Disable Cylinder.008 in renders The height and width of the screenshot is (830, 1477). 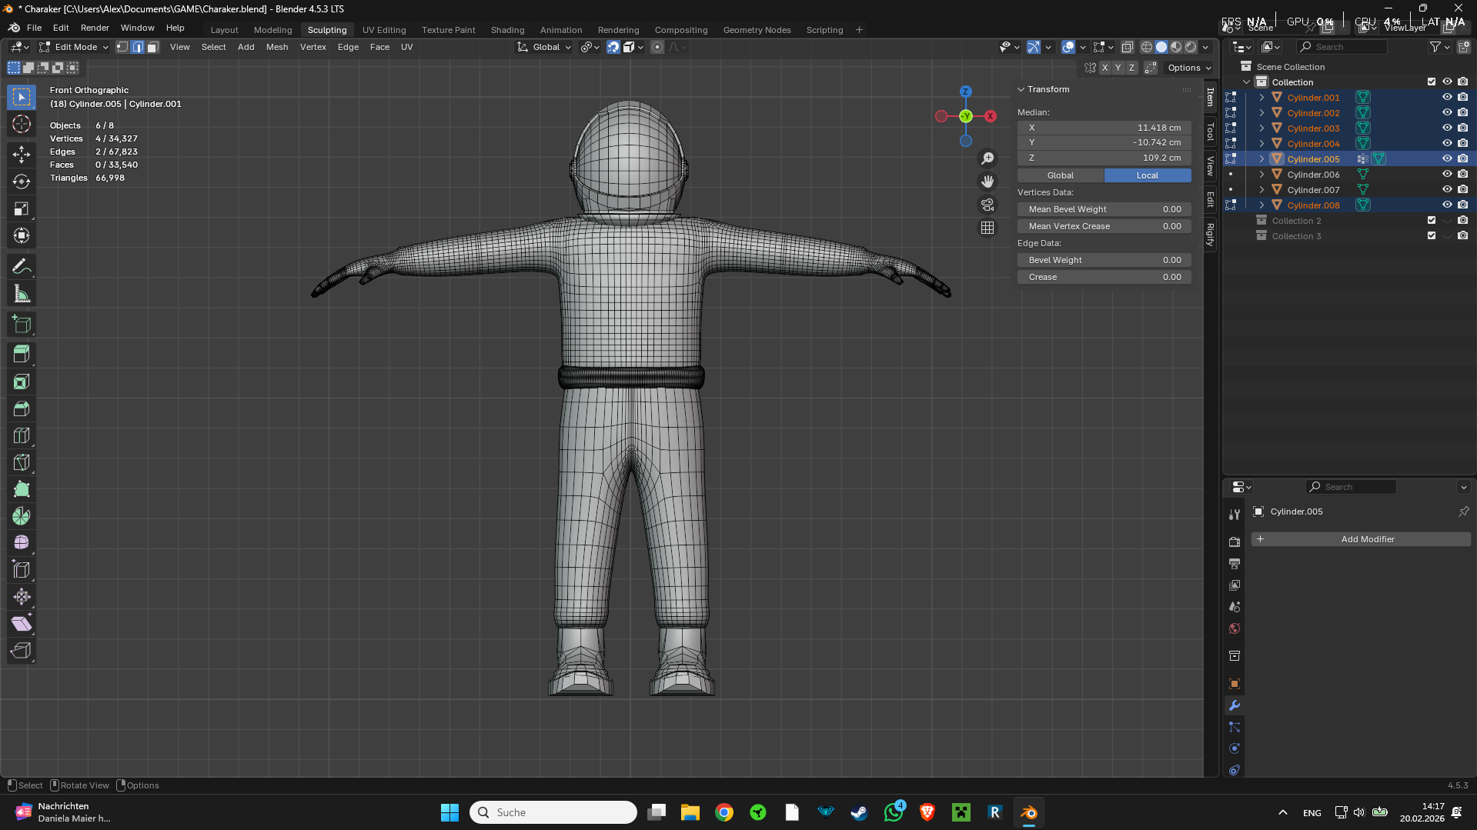(1463, 205)
